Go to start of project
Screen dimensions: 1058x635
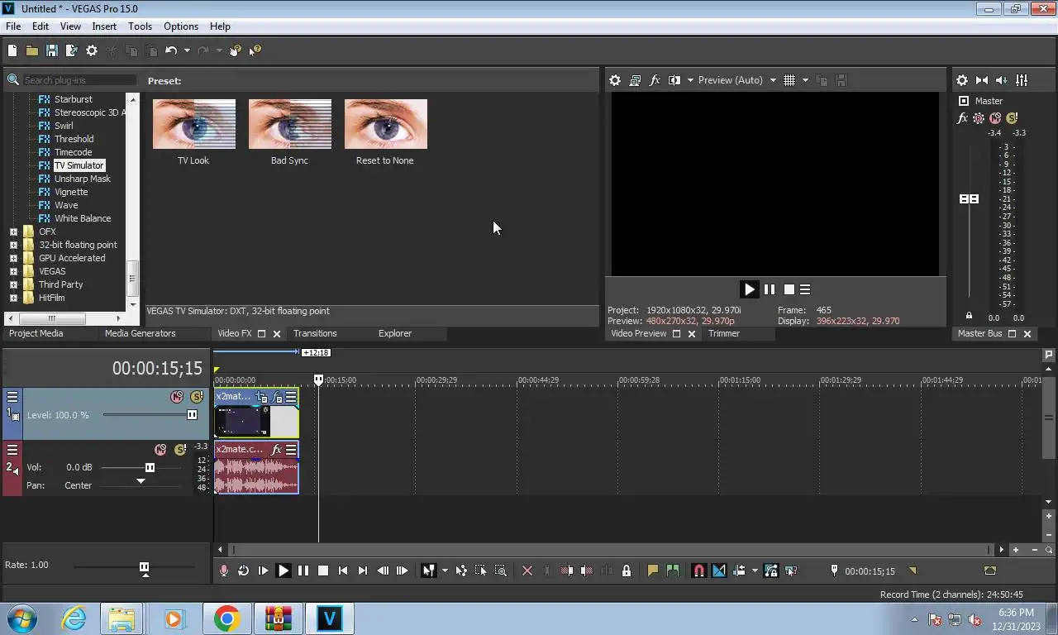(x=343, y=571)
